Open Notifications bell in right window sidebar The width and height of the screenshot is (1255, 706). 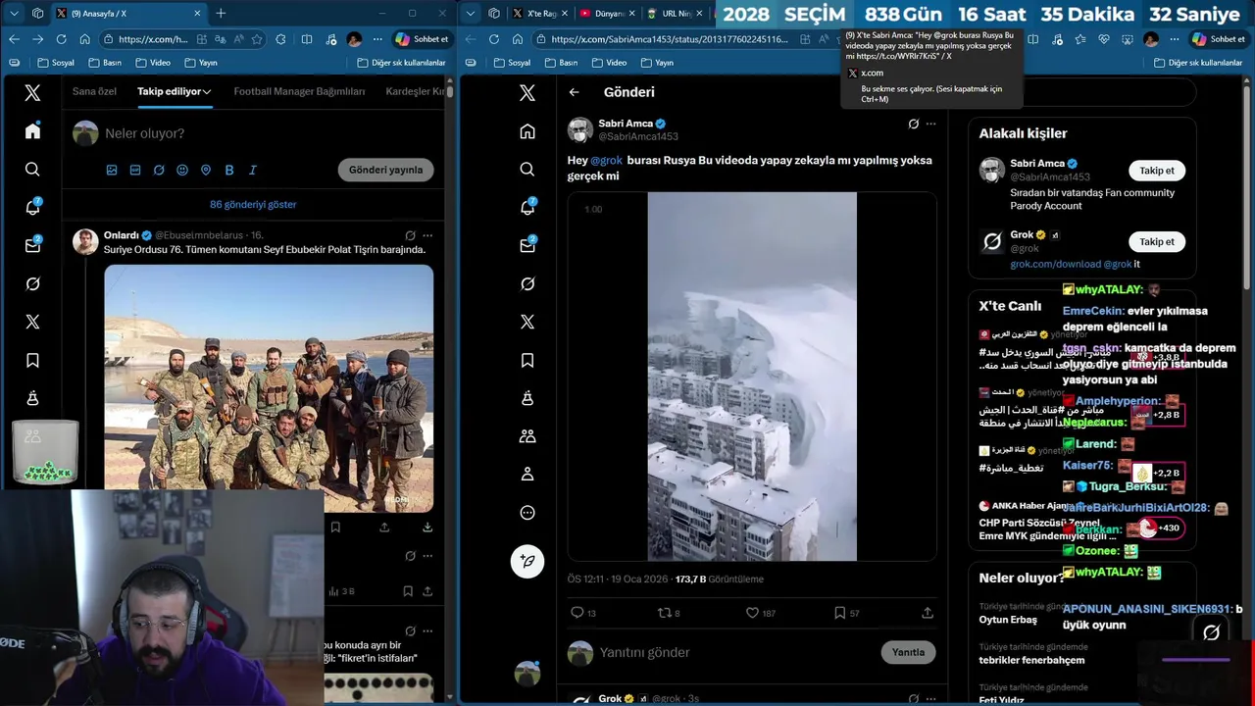tap(527, 207)
